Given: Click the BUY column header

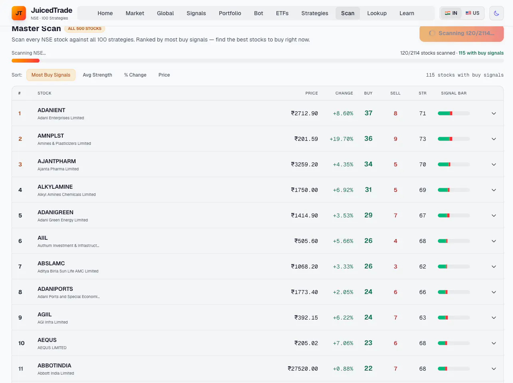Looking at the screenshot, I should click(368, 93).
